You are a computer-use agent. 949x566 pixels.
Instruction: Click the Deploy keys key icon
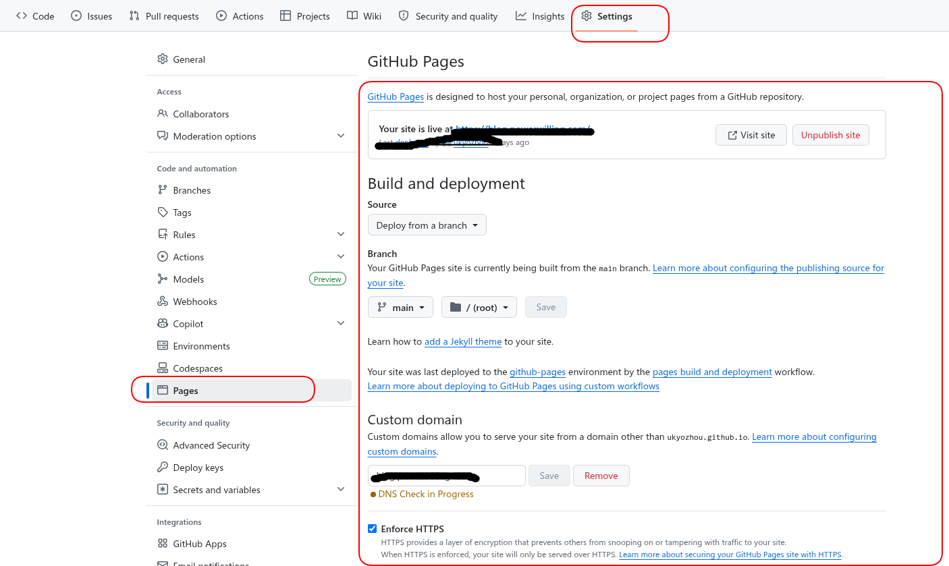(162, 468)
